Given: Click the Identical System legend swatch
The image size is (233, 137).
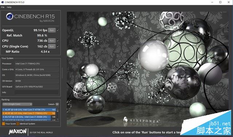Looking at the screenshot, I should coord(18,124).
